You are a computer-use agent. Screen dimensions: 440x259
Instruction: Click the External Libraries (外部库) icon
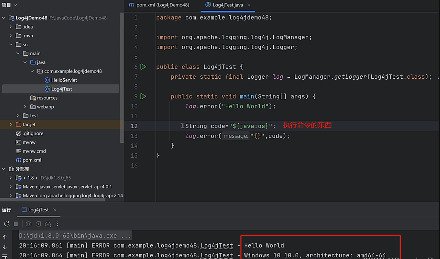12,169
